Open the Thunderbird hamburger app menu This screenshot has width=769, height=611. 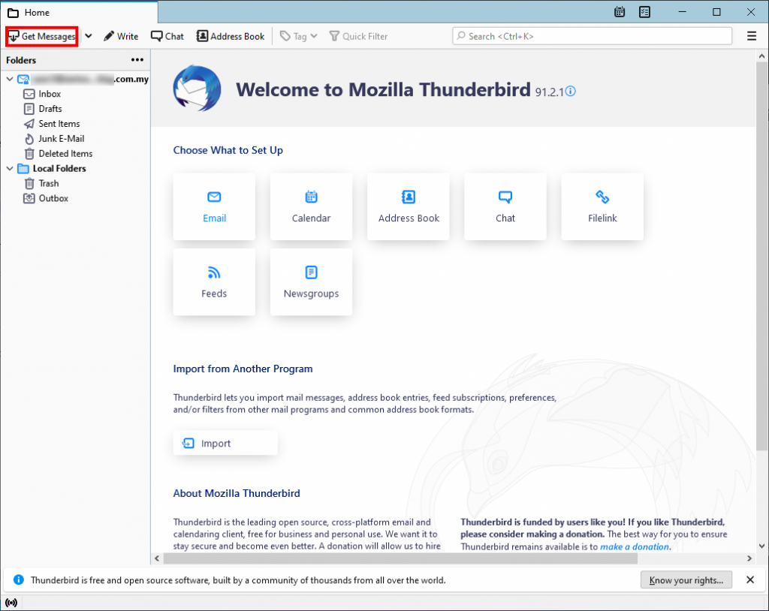click(x=751, y=36)
